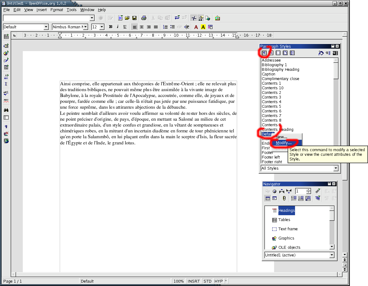Image resolution: width=368 pixels, height=286 pixels.
Task: Print the document using the printer icon
Action: pyautogui.click(x=144, y=18)
